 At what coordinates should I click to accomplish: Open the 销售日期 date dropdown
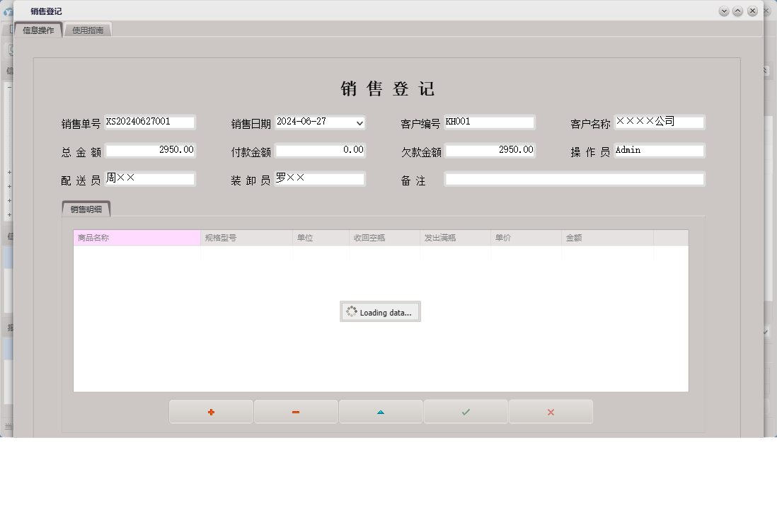click(359, 122)
